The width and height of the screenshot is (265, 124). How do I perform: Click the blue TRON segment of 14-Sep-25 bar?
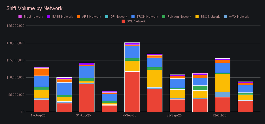(132, 52)
